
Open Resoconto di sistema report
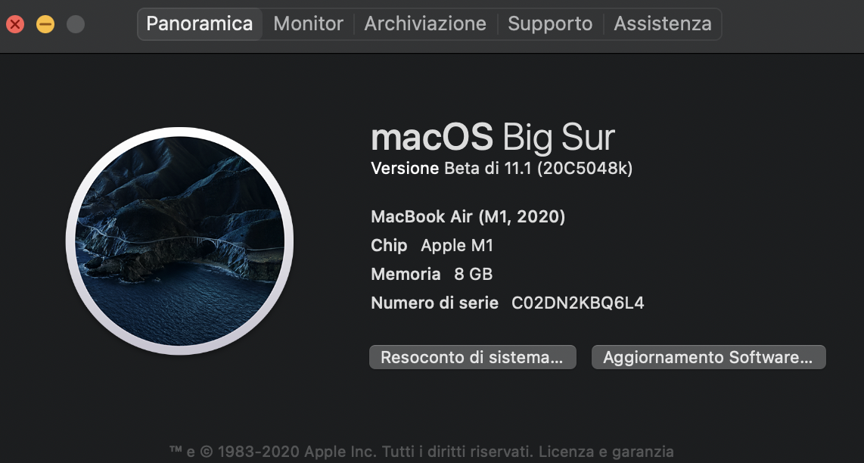[x=472, y=357]
